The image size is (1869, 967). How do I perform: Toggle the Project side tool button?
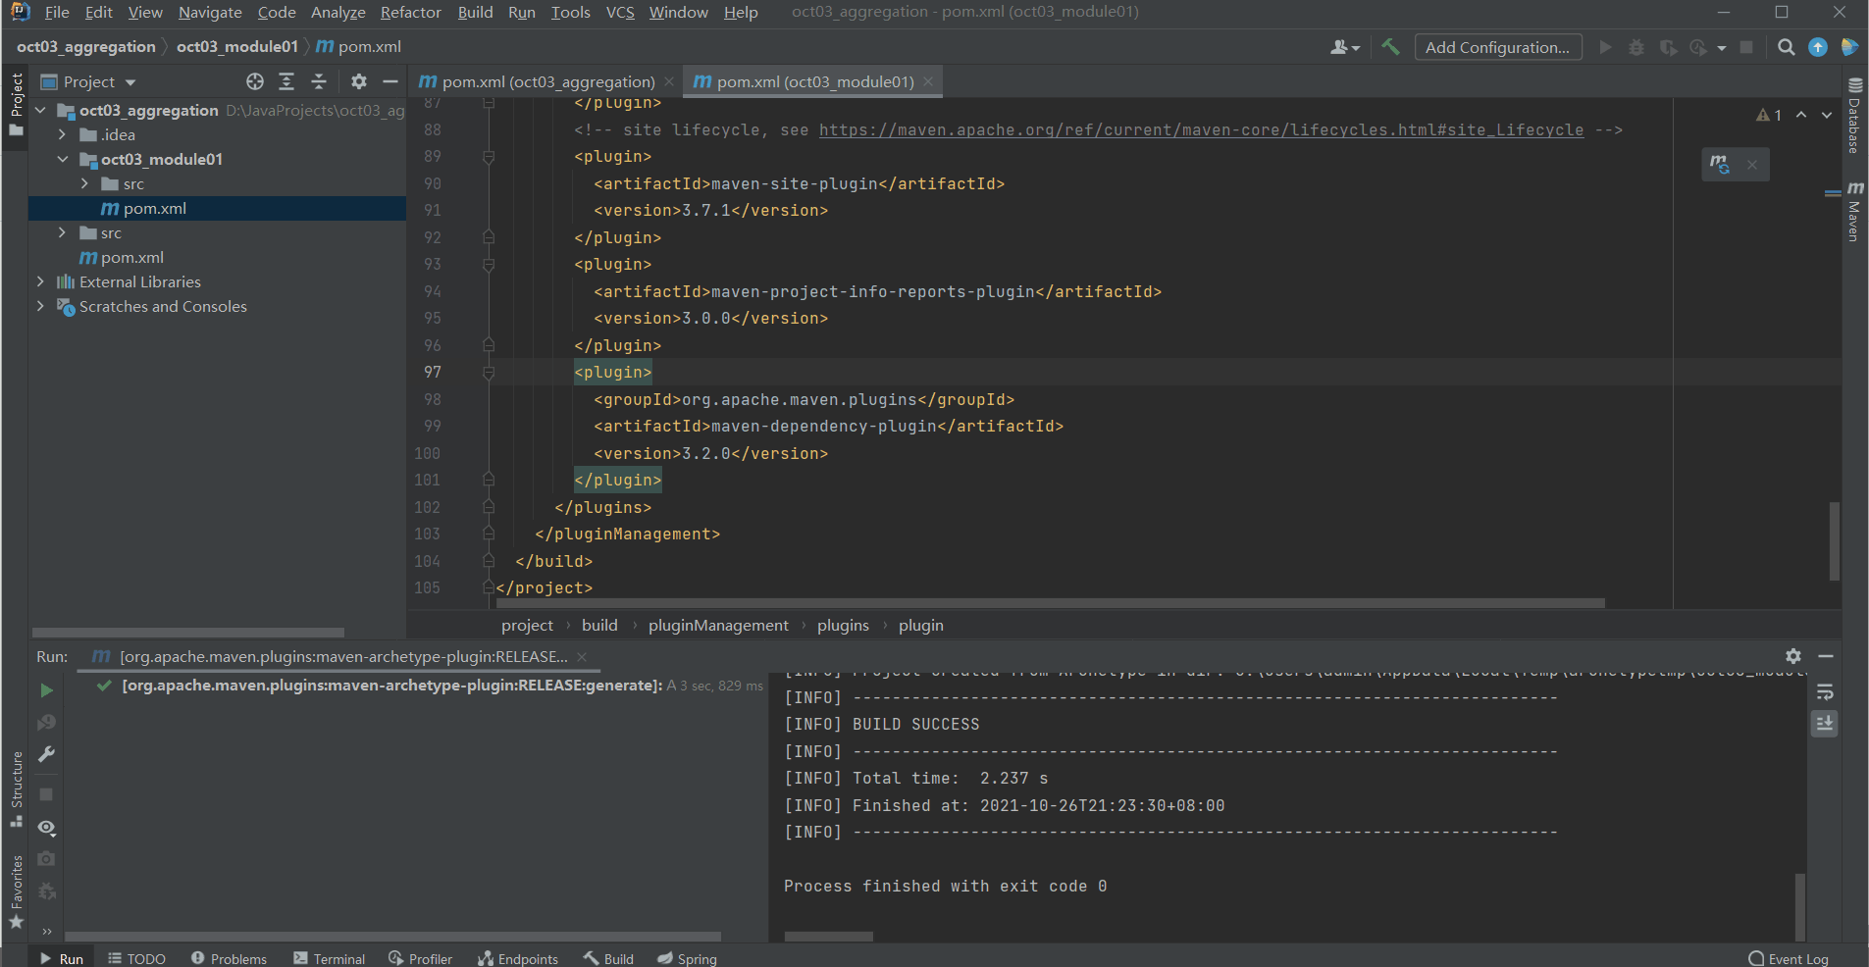point(16,104)
